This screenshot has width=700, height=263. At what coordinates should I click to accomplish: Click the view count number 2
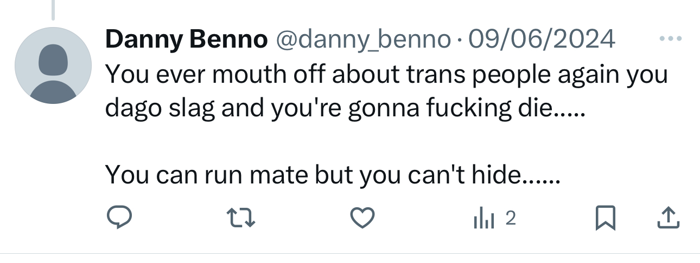(x=510, y=218)
